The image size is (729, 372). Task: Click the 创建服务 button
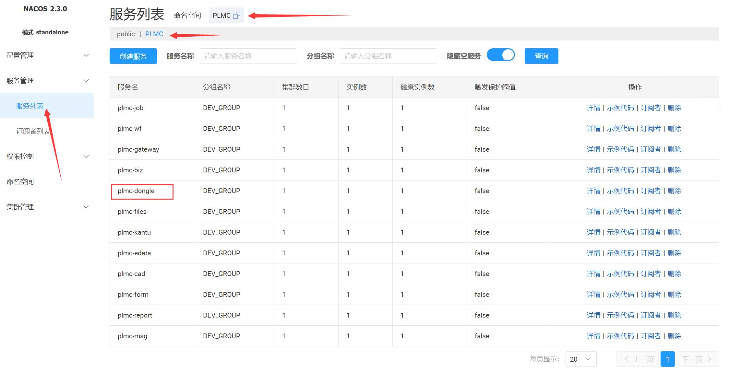[x=133, y=56]
